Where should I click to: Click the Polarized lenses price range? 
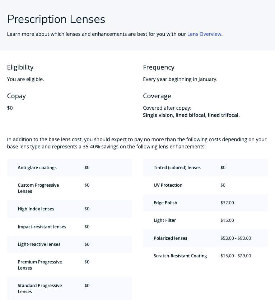(236, 238)
